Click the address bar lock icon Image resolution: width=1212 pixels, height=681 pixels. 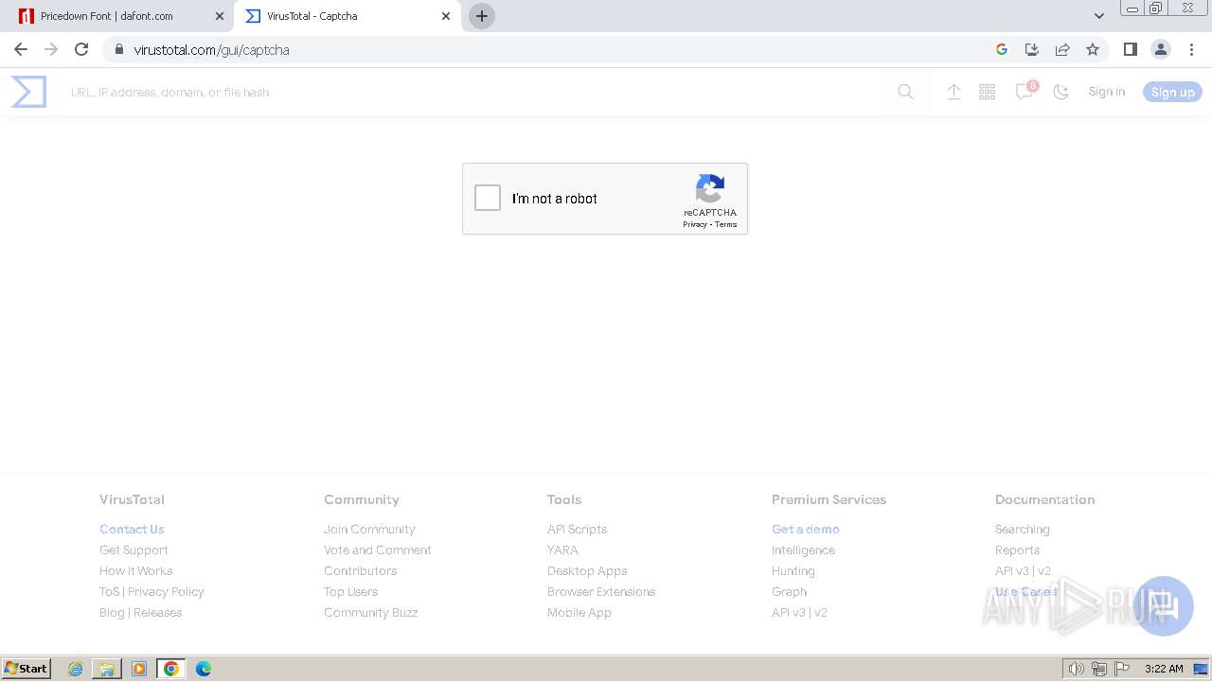(118, 49)
